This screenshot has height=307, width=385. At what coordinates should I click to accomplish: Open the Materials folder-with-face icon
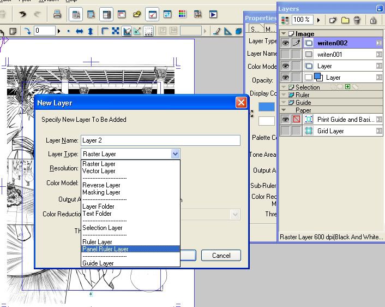click(137, 14)
